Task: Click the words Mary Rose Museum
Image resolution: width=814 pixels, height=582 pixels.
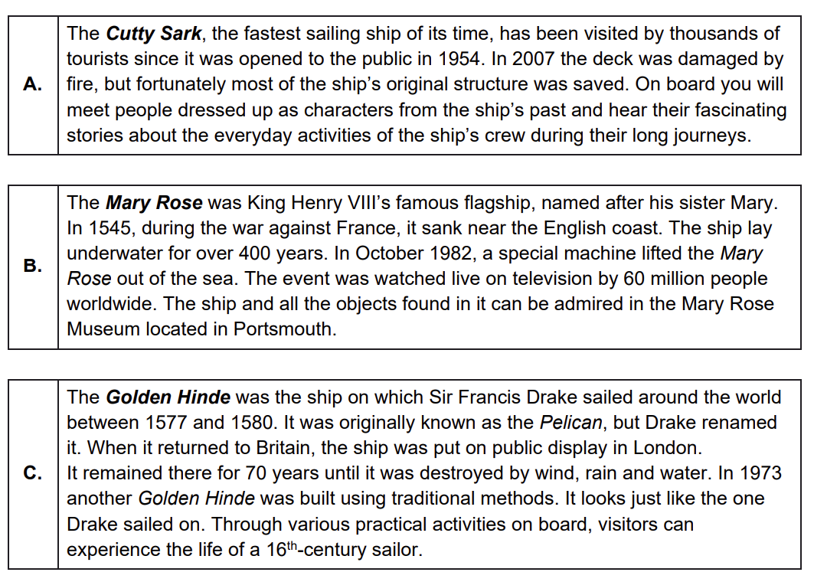Action: pos(680,304)
